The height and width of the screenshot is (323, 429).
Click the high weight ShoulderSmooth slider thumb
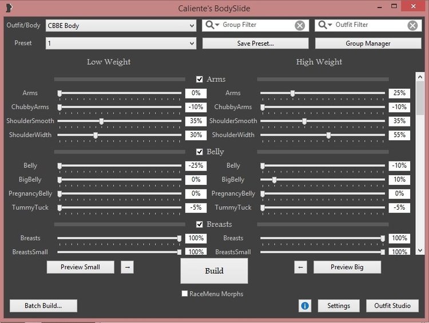click(x=304, y=121)
